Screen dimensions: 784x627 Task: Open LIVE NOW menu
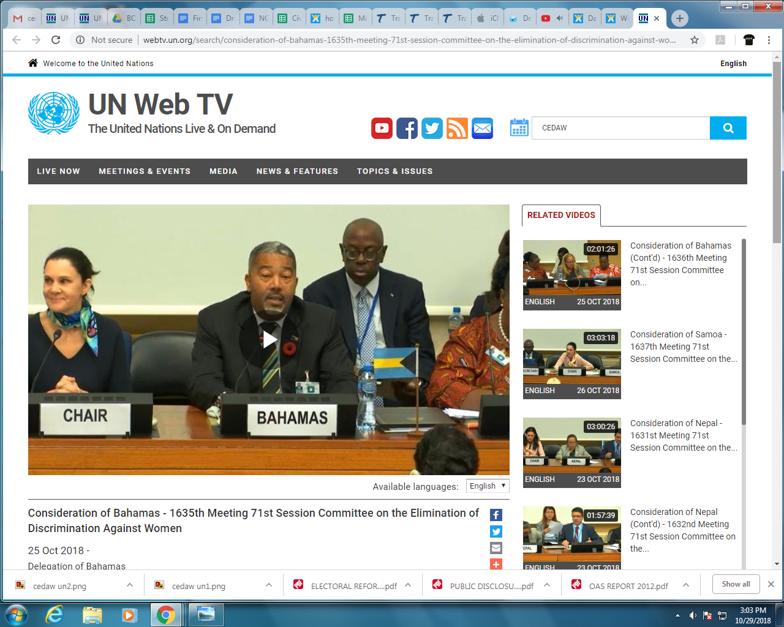pos(58,171)
